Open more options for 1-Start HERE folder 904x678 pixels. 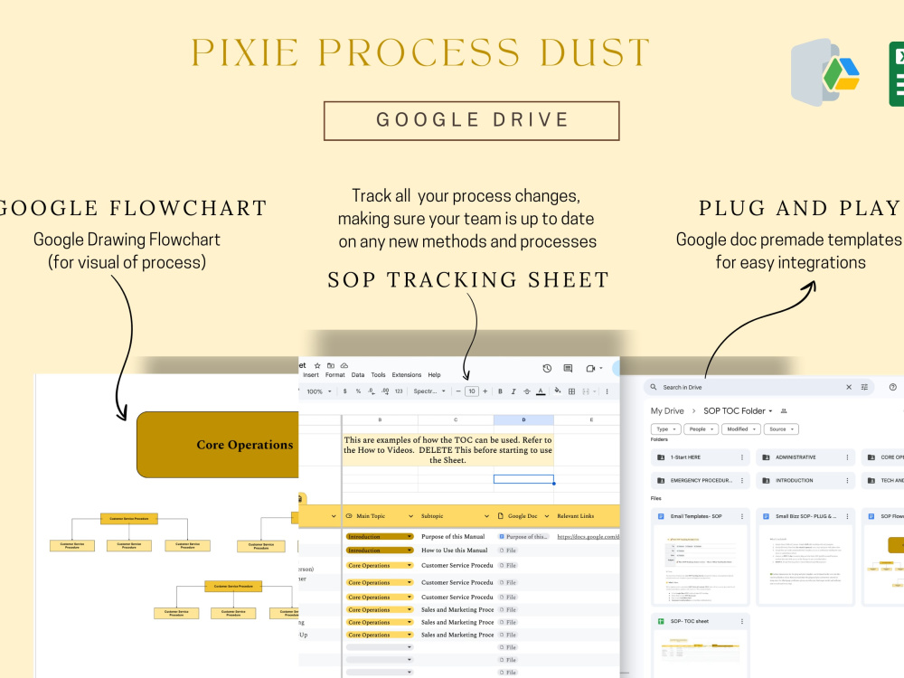pyautogui.click(x=742, y=457)
